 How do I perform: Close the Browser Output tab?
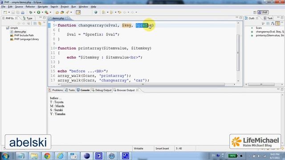138,90
